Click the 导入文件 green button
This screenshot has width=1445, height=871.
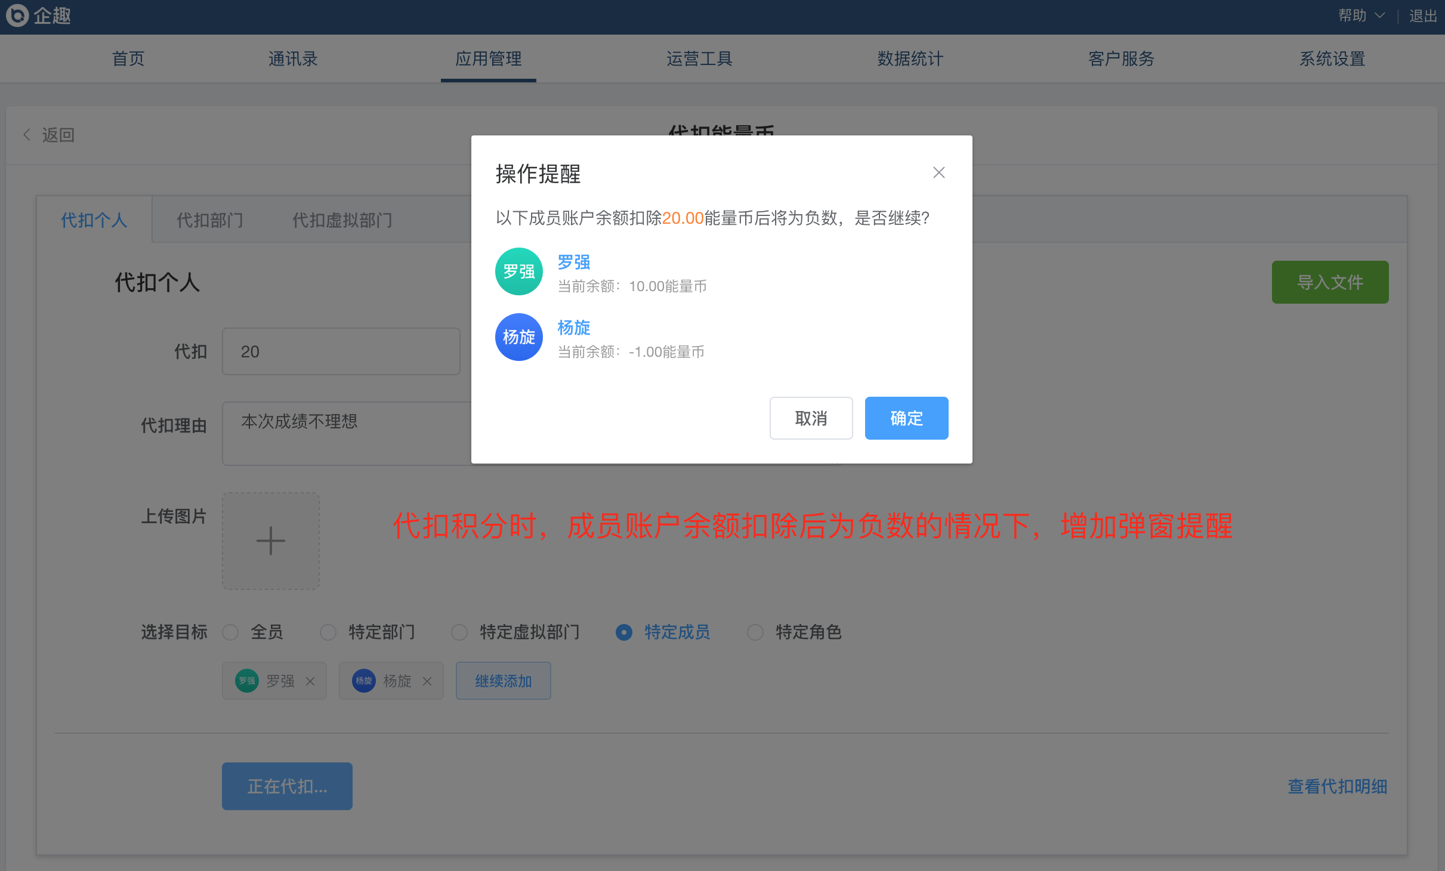pos(1329,282)
